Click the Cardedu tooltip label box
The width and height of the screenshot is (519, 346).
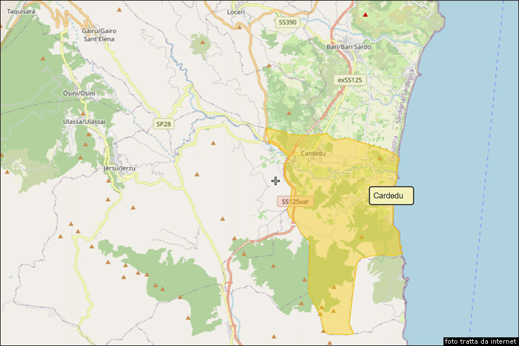point(391,195)
